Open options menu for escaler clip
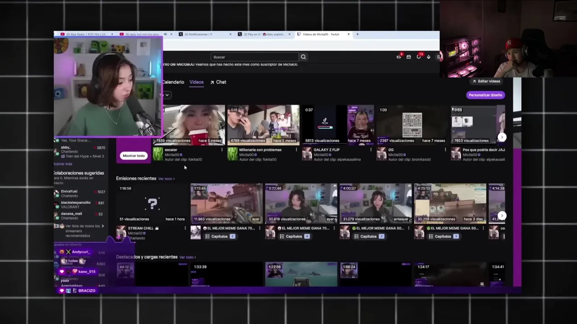The image size is (577, 324). 222,150
